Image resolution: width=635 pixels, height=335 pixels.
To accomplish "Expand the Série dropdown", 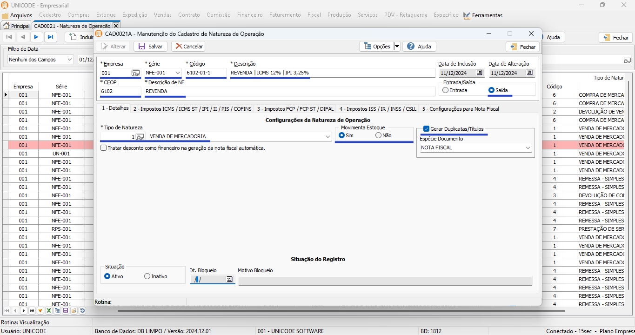I will tap(177, 73).
